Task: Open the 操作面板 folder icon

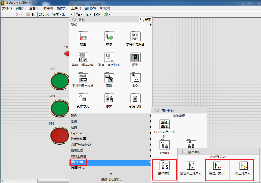Action: [x=165, y=165]
